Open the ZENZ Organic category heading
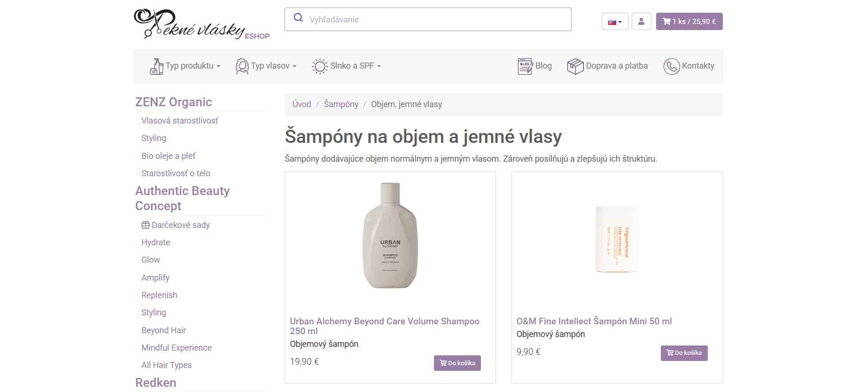The width and height of the screenshot is (859, 392). click(x=173, y=102)
